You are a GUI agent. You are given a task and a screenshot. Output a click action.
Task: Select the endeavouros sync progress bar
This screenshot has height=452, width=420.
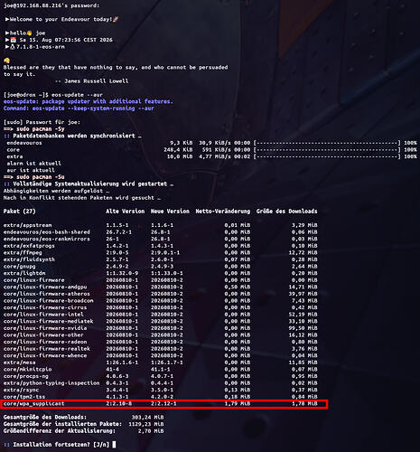(x=327, y=143)
